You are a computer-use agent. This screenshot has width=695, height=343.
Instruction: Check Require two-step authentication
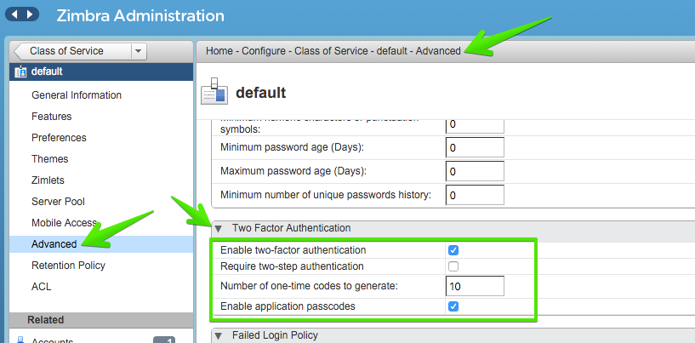[453, 266]
